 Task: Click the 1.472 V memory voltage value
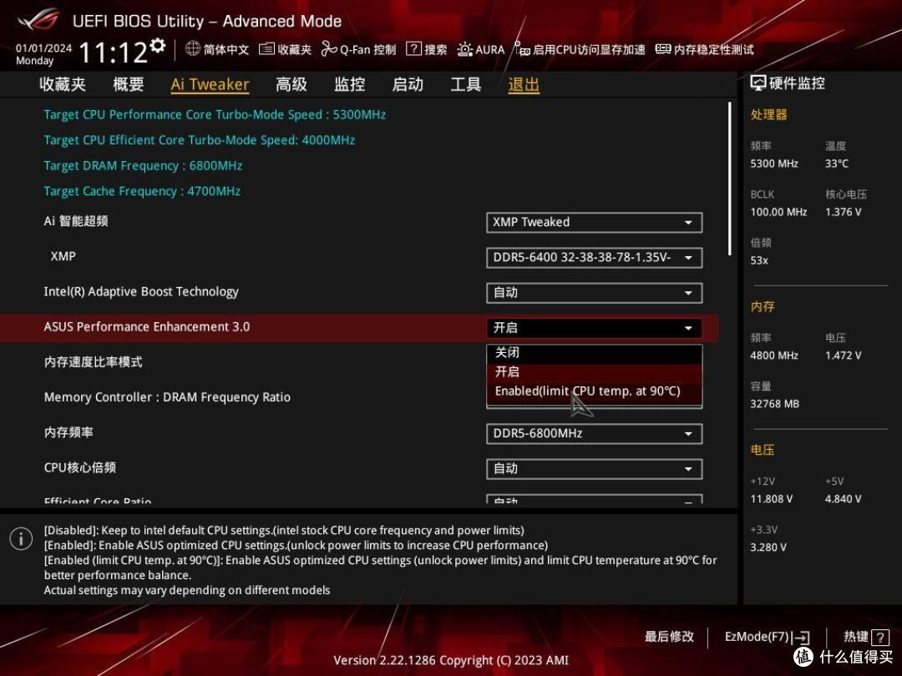[844, 356]
